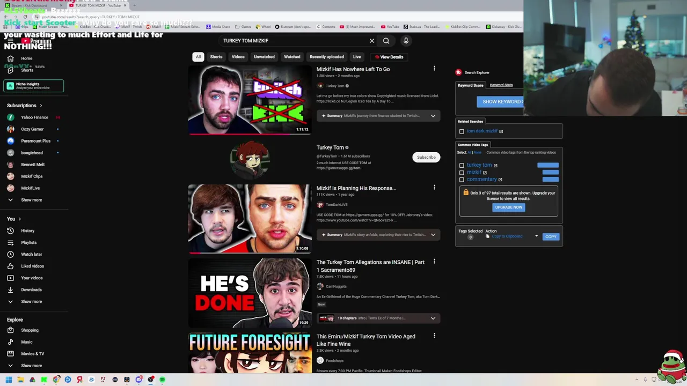Open Bennett Melt channel
Viewport: 687px width, 386px height.
click(x=34, y=165)
